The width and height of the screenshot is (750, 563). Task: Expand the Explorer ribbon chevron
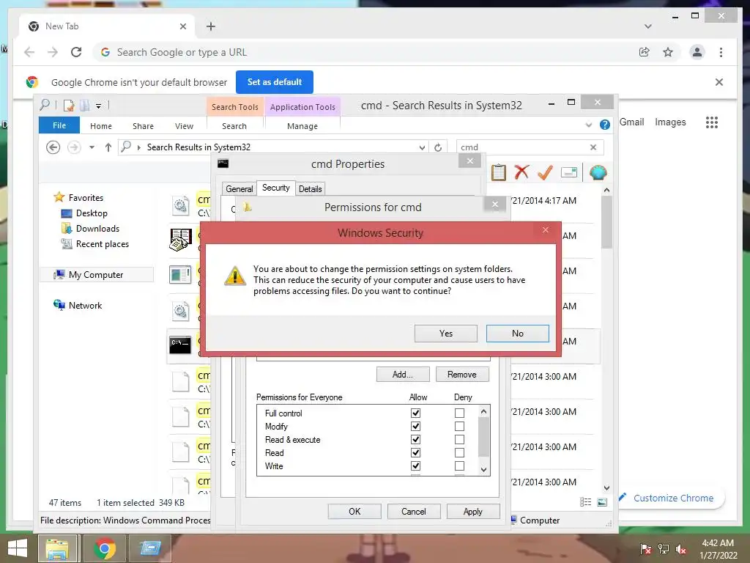588,125
